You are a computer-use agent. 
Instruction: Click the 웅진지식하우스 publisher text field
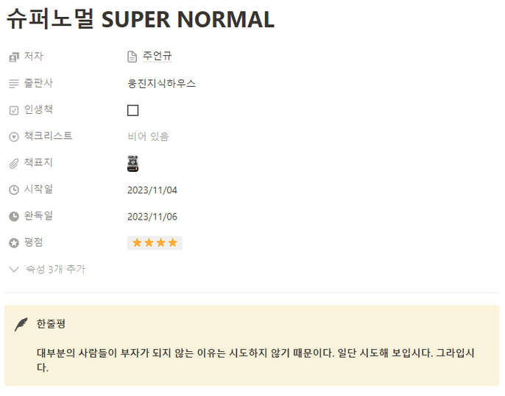(x=161, y=84)
